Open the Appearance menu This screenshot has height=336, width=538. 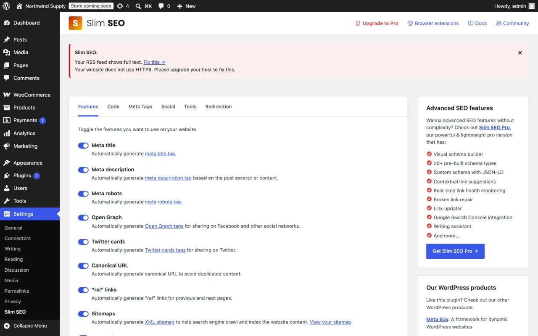[x=30, y=163]
